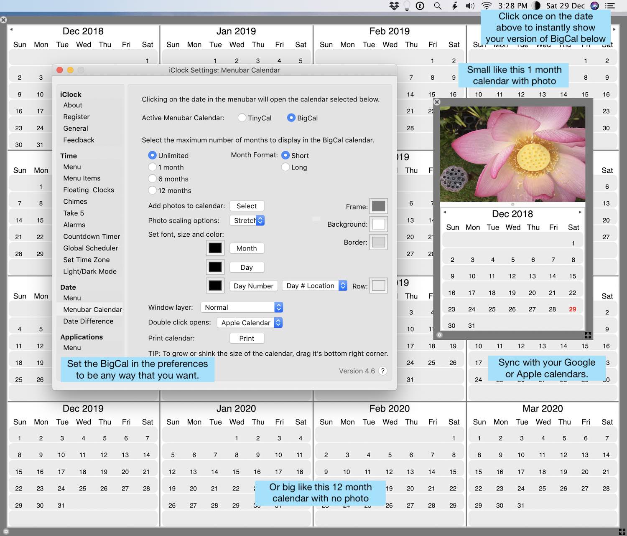Open the Notification Center list icon
This screenshot has height=536, width=627.
(610, 6)
